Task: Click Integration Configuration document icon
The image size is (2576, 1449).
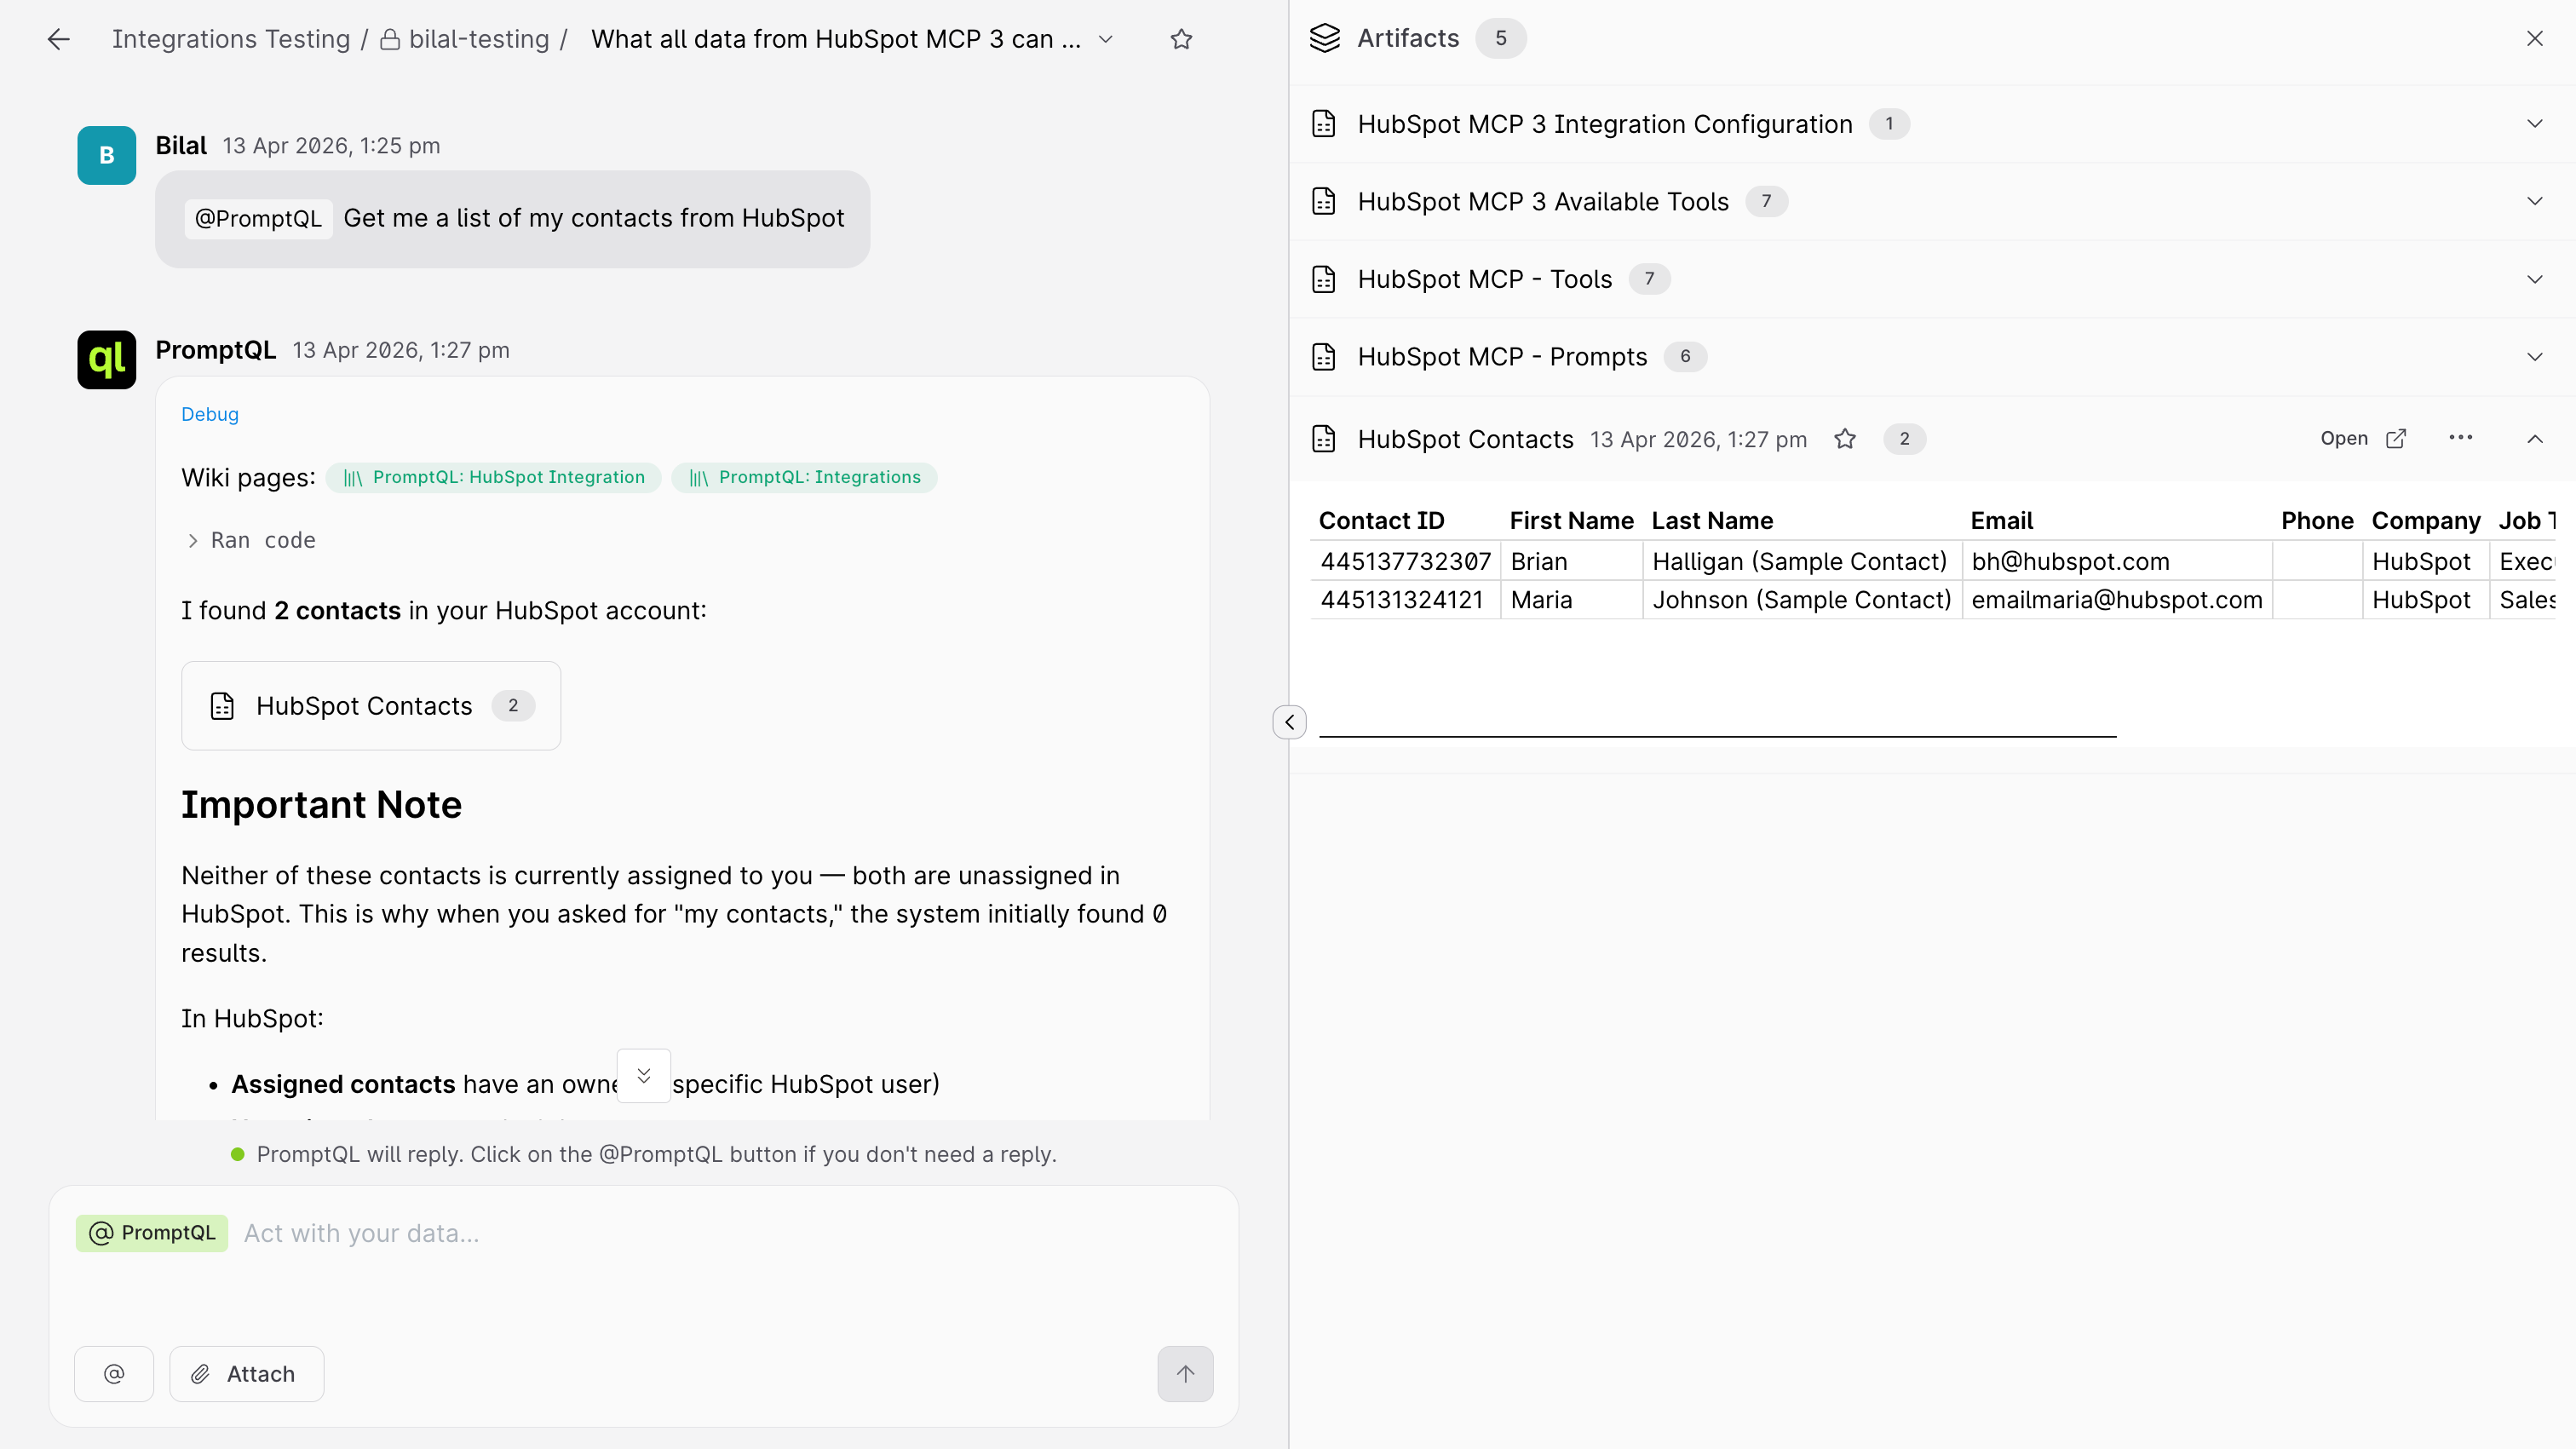Action: tap(1324, 124)
